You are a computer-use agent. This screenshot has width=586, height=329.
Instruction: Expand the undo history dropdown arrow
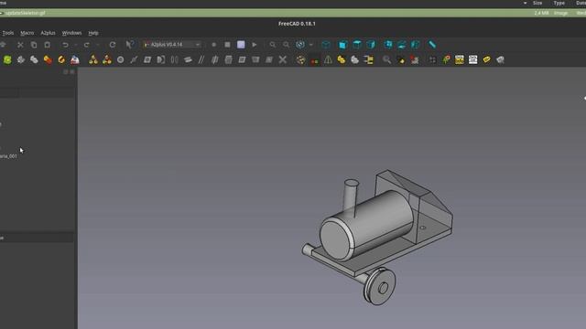[75, 45]
